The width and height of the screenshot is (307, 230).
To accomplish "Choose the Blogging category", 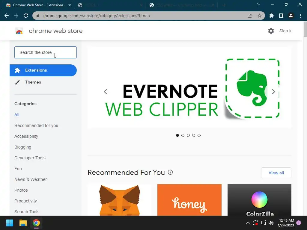I will (23, 147).
